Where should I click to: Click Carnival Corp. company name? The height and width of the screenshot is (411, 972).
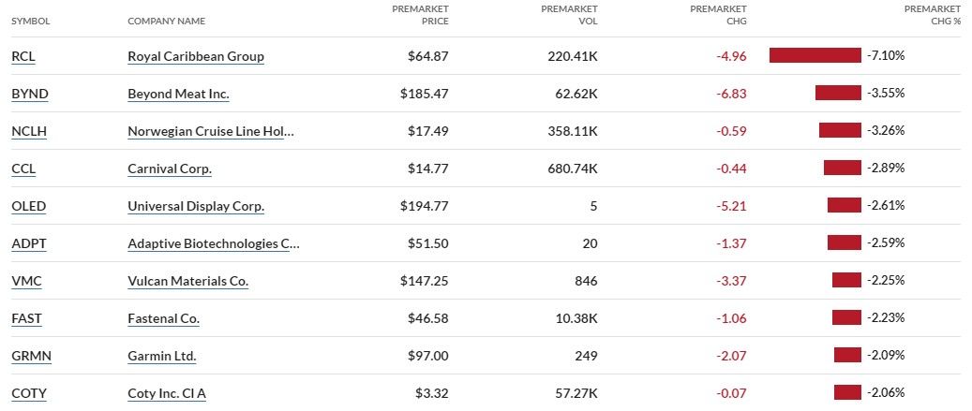tap(170, 169)
